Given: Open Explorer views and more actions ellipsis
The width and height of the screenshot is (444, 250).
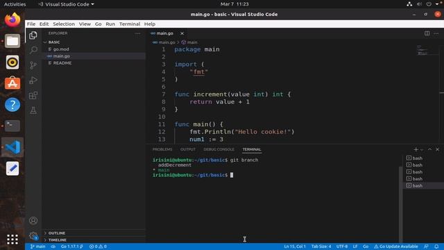Looking at the screenshot, I should 137,33.
